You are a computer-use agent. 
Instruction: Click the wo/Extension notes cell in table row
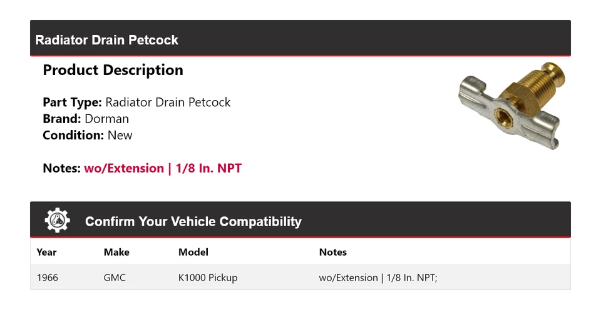378,277
